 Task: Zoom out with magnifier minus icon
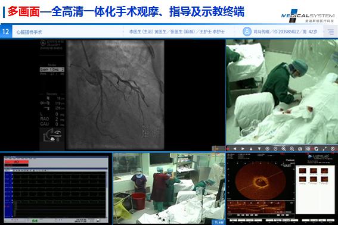click(x=292, y=149)
